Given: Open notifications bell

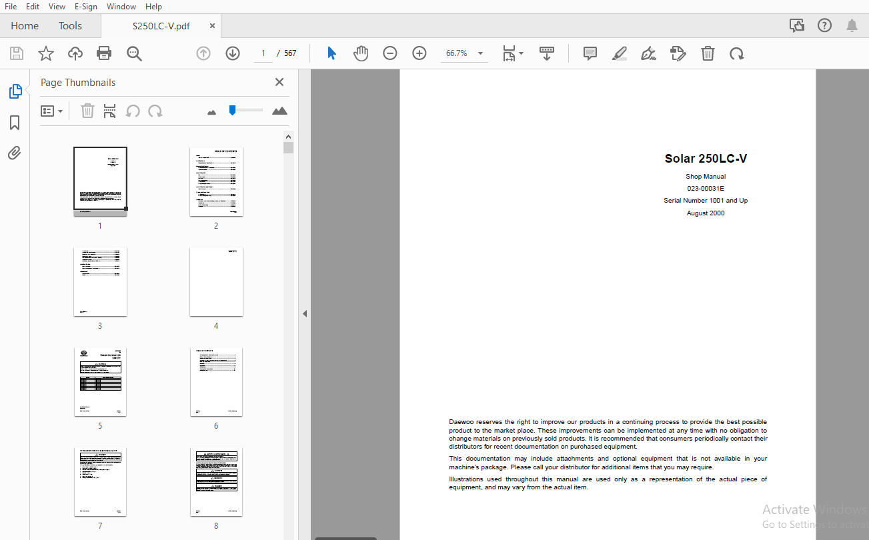Looking at the screenshot, I should [x=852, y=25].
